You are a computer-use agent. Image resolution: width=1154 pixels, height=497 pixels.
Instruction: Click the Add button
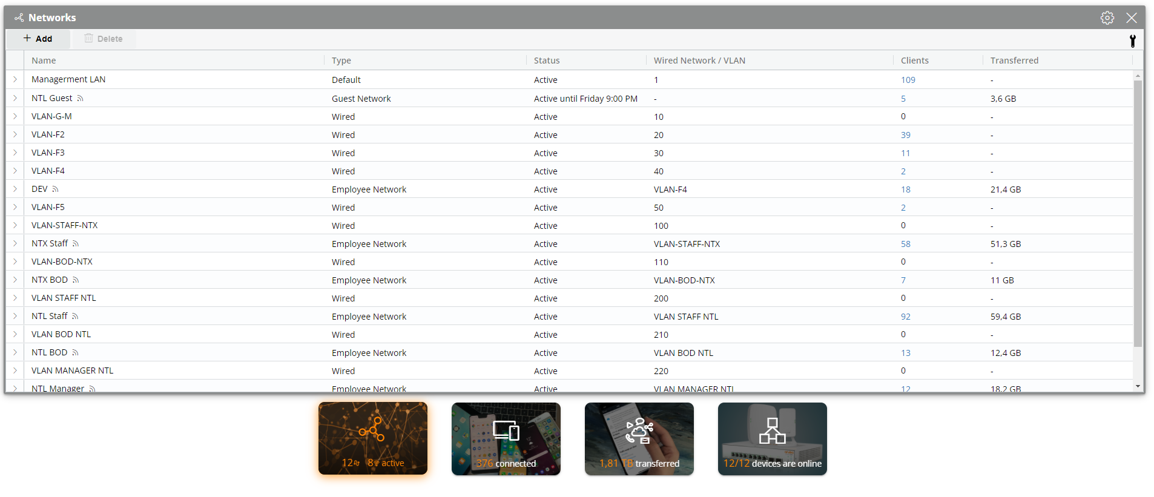pyautogui.click(x=38, y=39)
